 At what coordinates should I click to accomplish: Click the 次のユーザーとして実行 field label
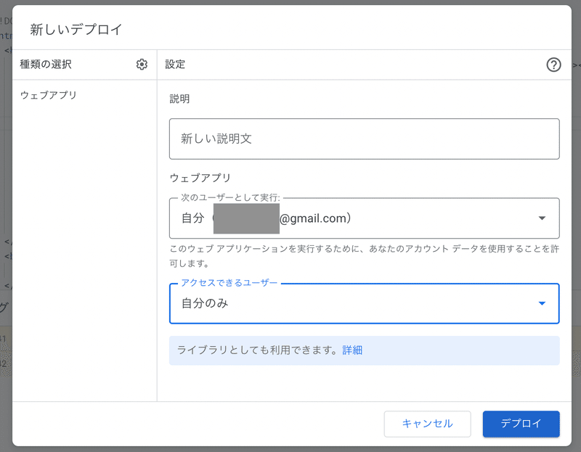click(230, 197)
